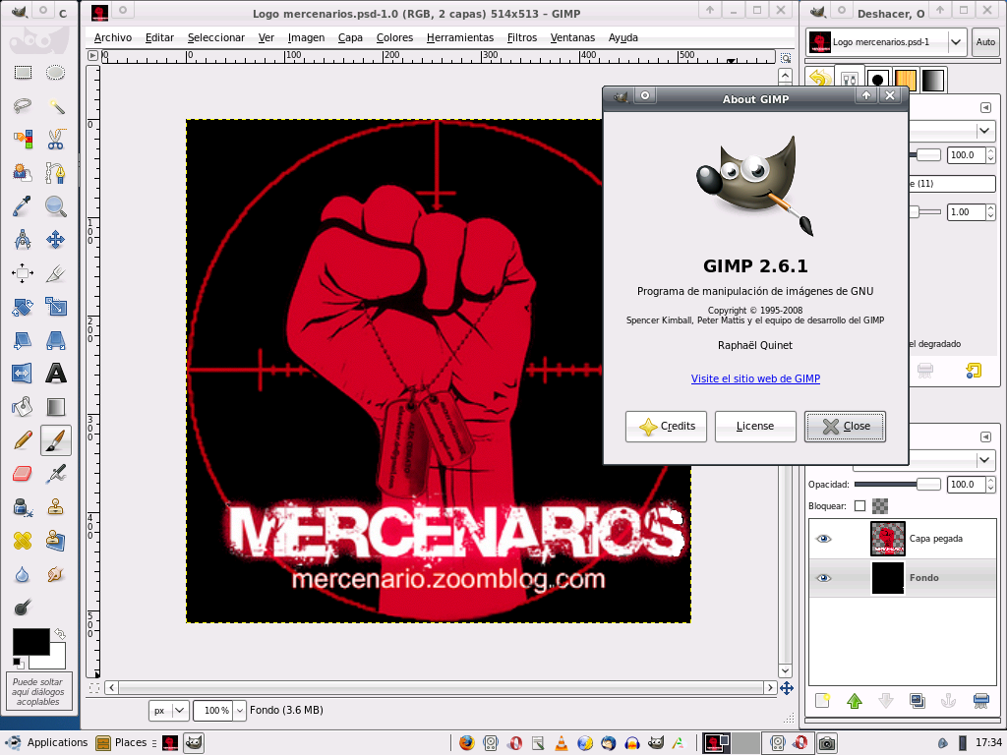The height and width of the screenshot is (755, 1007).
Task: Select the Flip tool
Action: click(23, 374)
